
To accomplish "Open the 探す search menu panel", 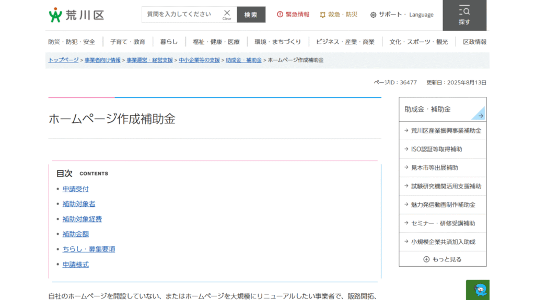I will coord(464,15).
